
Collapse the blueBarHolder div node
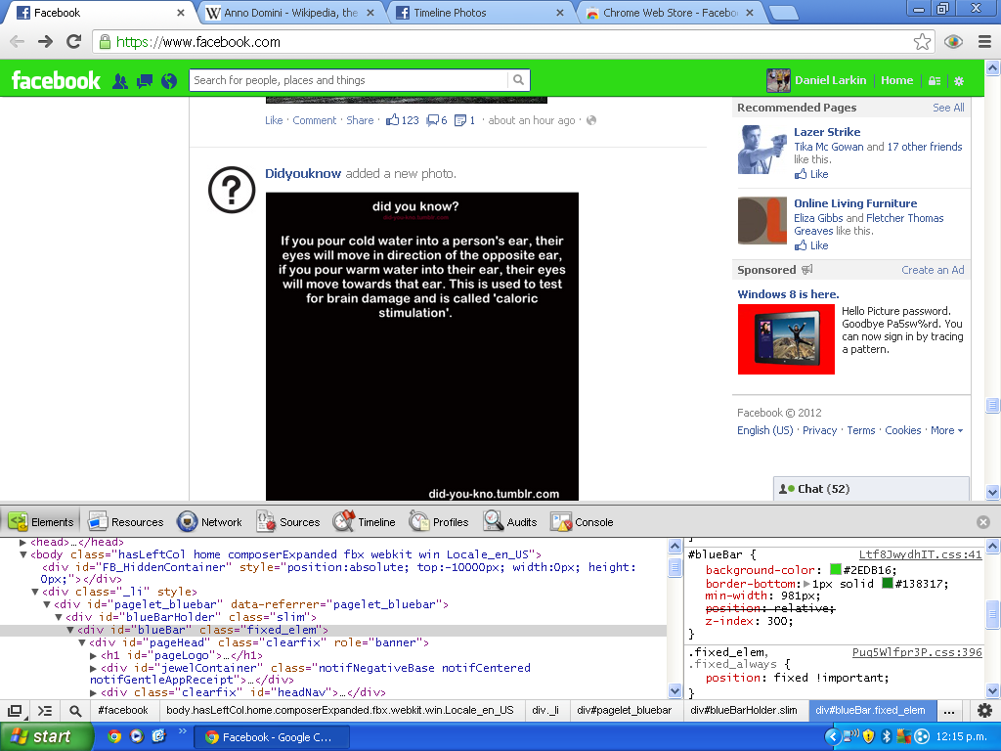(x=58, y=617)
